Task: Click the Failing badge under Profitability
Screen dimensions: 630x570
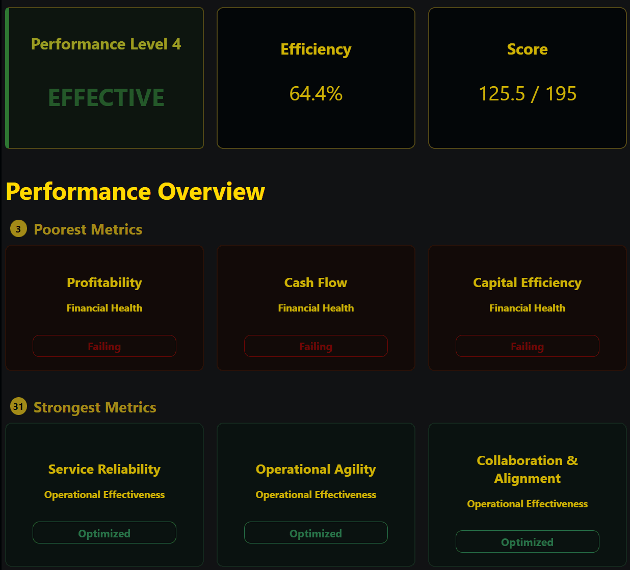Action: pyautogui.click(x=104, y=346)
